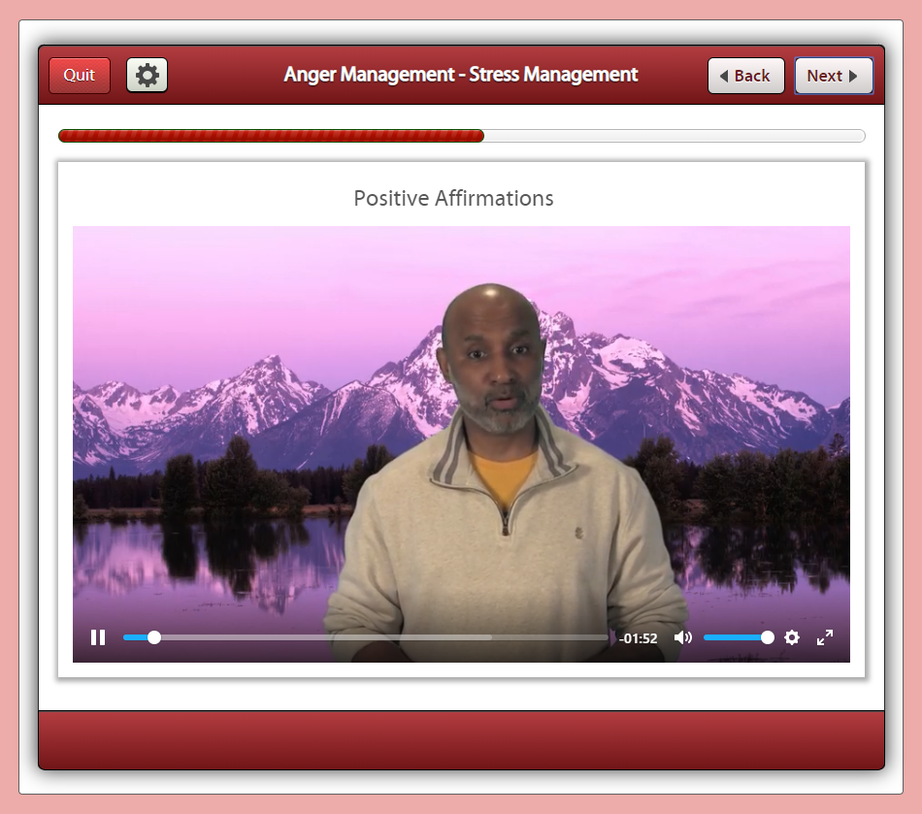Return to previous slide with Back
922x814 pixels.
tap(745, 76)
